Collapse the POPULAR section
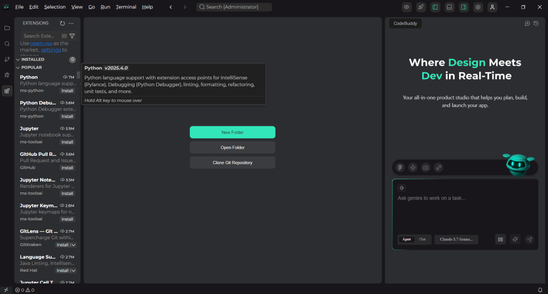The height and width of the screenshot is (294, 548). pyautogui.click(x=18, y=68)
